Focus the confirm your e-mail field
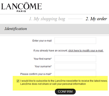 coord(75,74)
